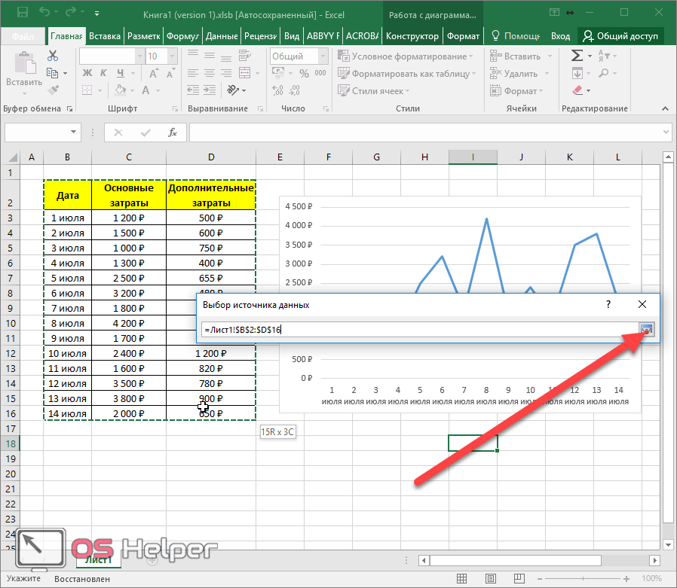Toggle italic formatting with К button
The image size is (677, 588).
click(103, 73)
